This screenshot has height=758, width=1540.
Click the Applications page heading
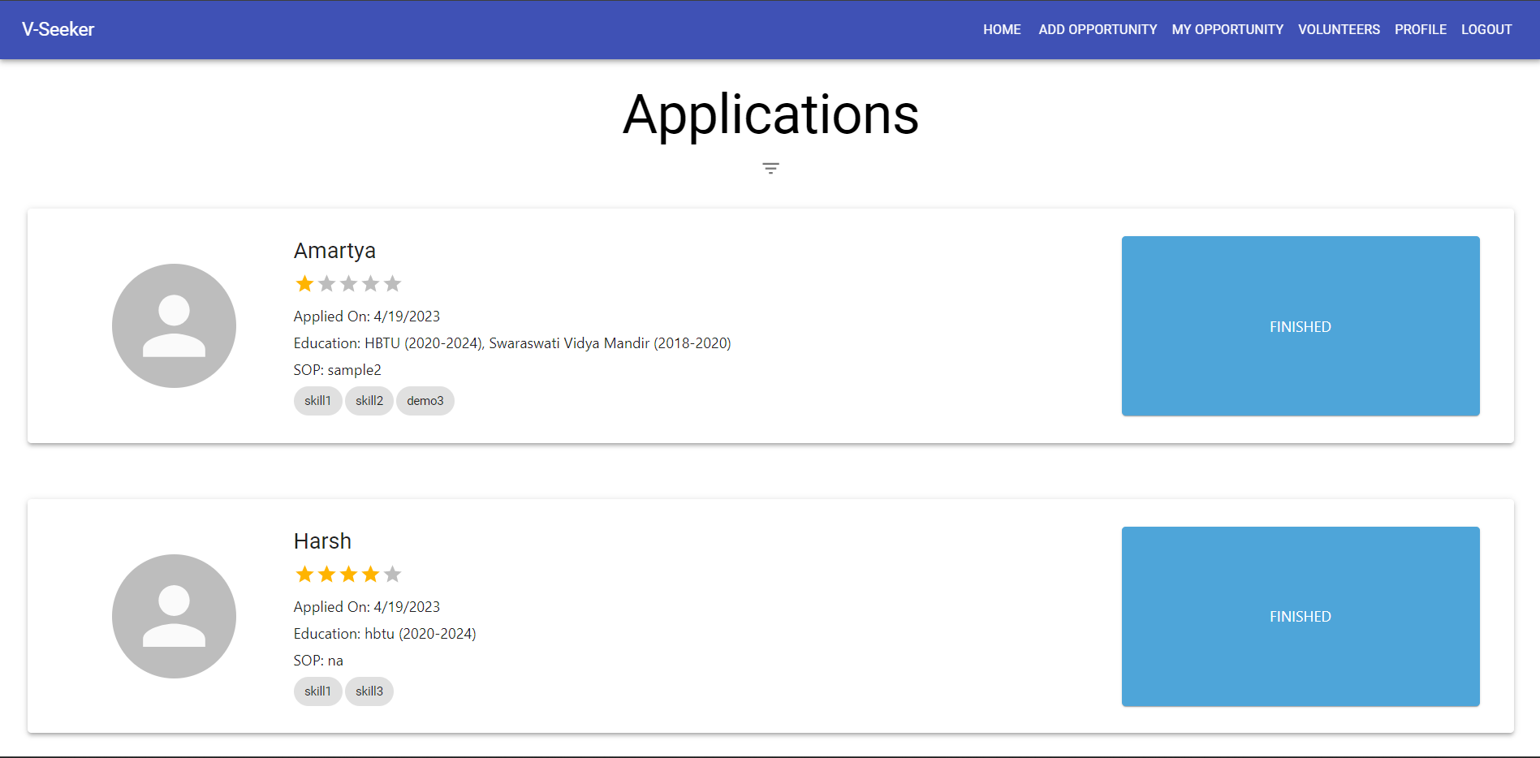(x=770, y=114)
